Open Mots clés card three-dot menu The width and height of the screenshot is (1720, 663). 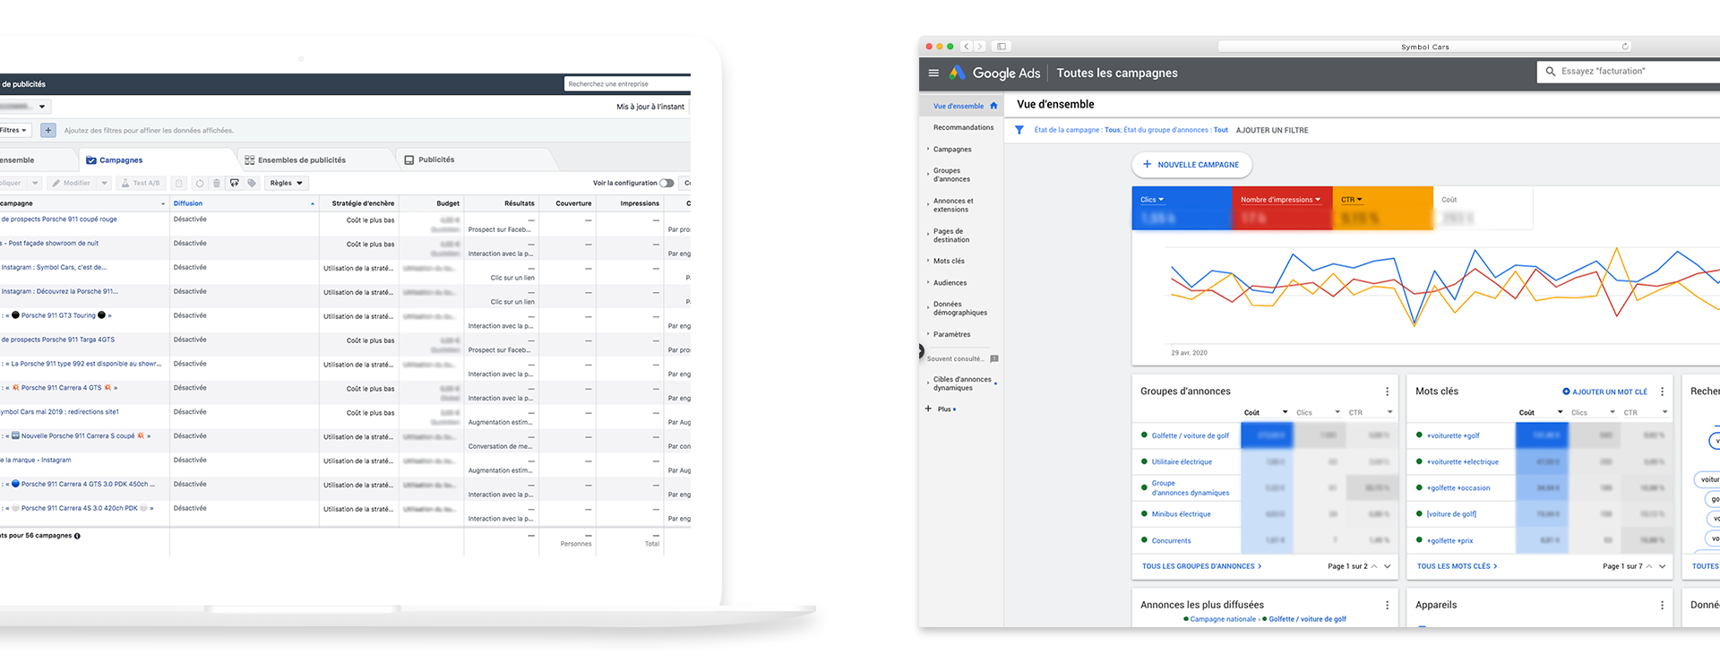tap(1663, 392)
